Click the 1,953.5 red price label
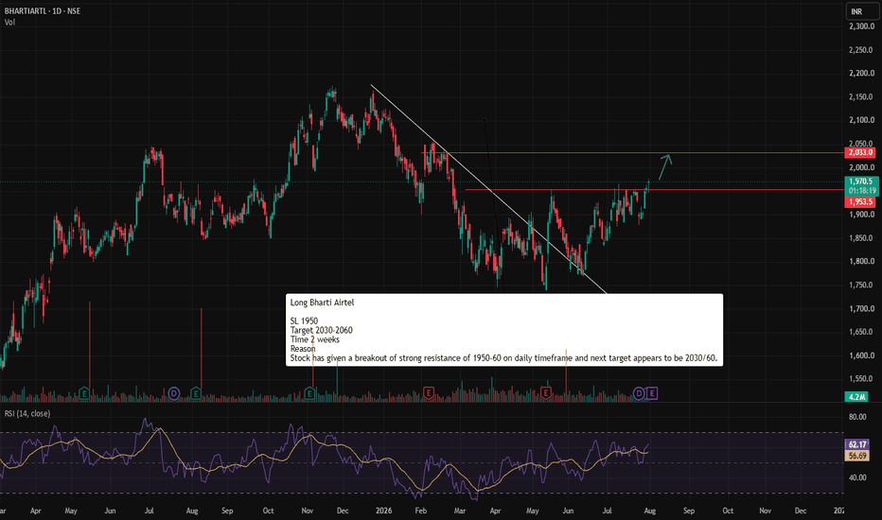This screenshot has height=520, width=882. (860, 201)
